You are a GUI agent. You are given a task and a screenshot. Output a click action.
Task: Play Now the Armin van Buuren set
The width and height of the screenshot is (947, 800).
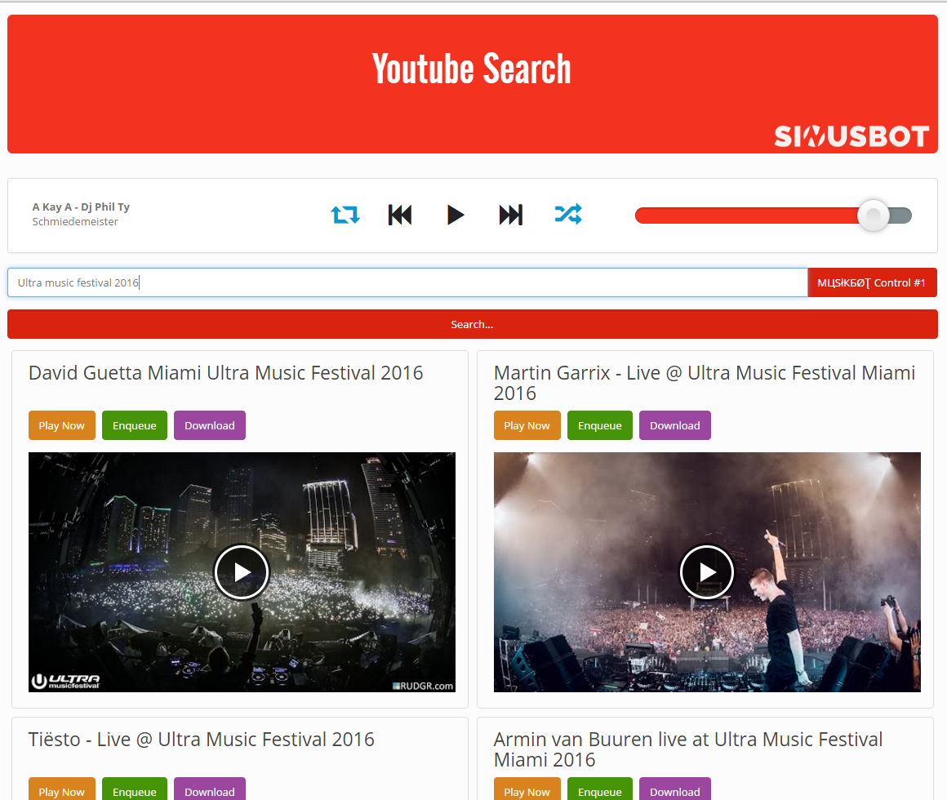[527, 789]
